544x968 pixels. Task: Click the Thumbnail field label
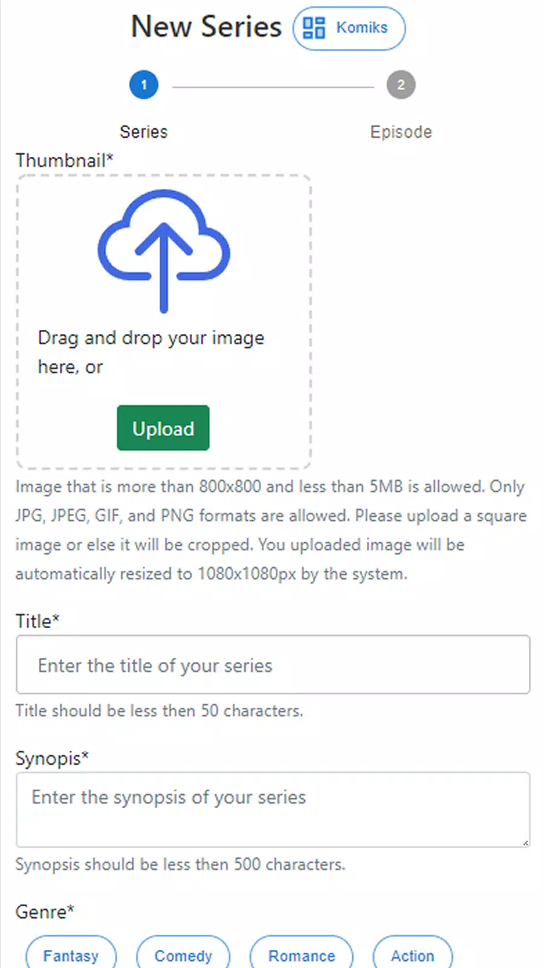[x=65, y=160]
